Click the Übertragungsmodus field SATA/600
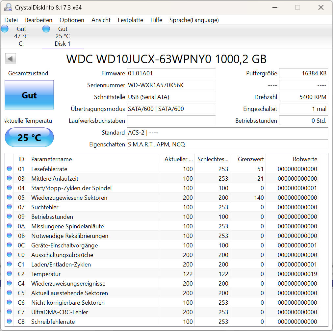 [x=171, y=109]
